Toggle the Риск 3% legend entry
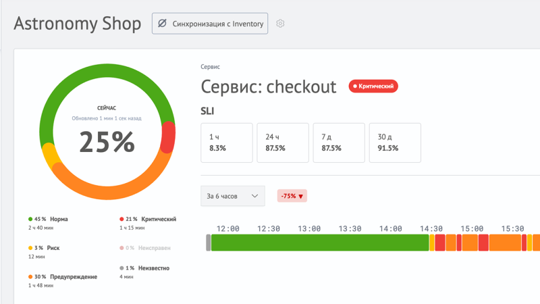Viewport: 540px width, 304px height. coord(44,248)
